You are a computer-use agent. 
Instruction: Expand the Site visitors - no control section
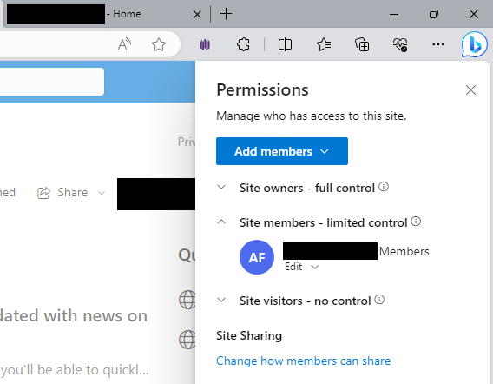pyautogui.click(x=221, y=300)
